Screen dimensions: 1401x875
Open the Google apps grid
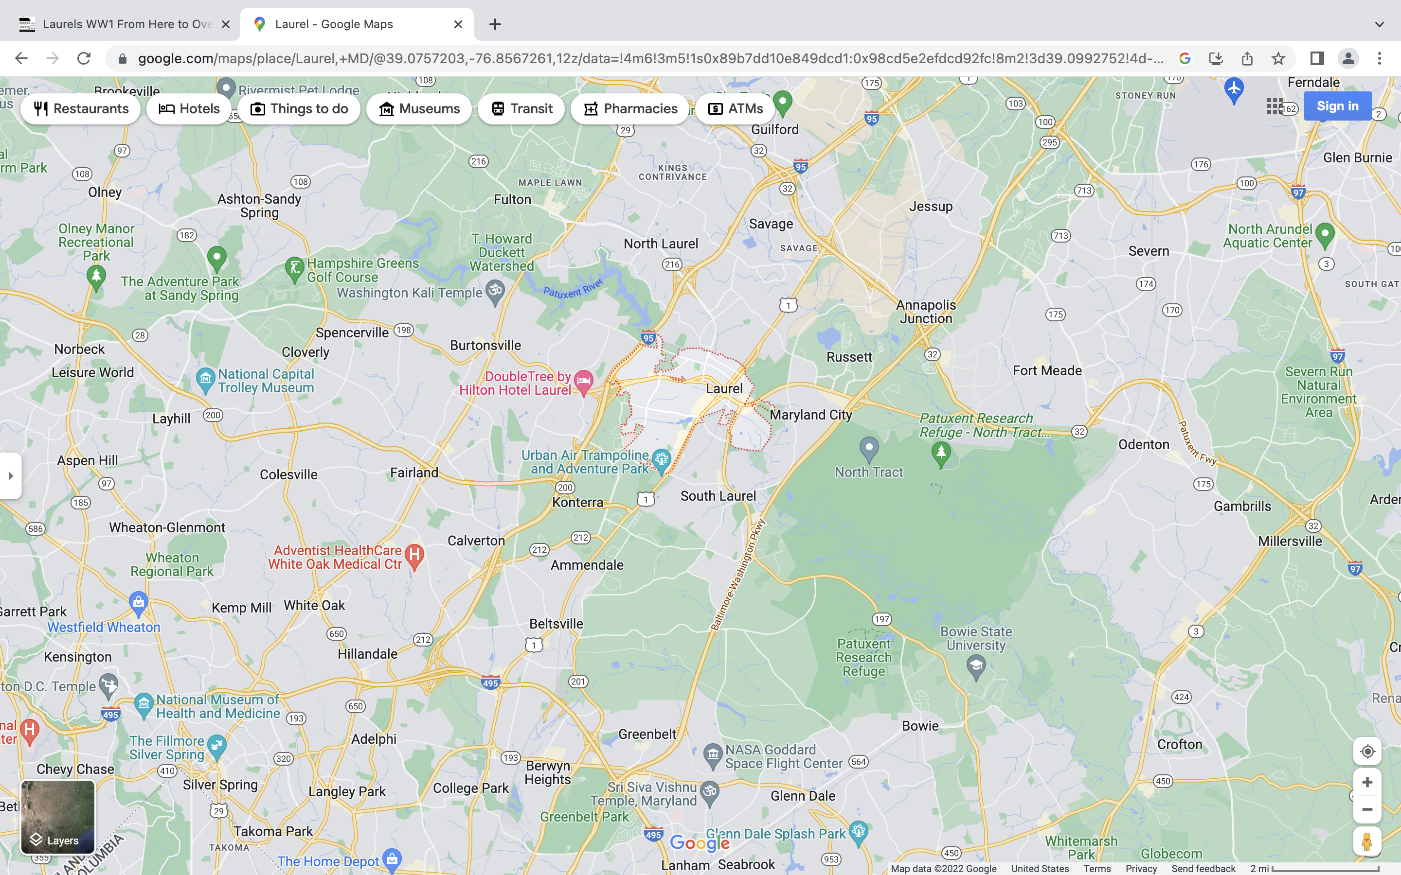pyautogui.click(x=1274, y=106)
